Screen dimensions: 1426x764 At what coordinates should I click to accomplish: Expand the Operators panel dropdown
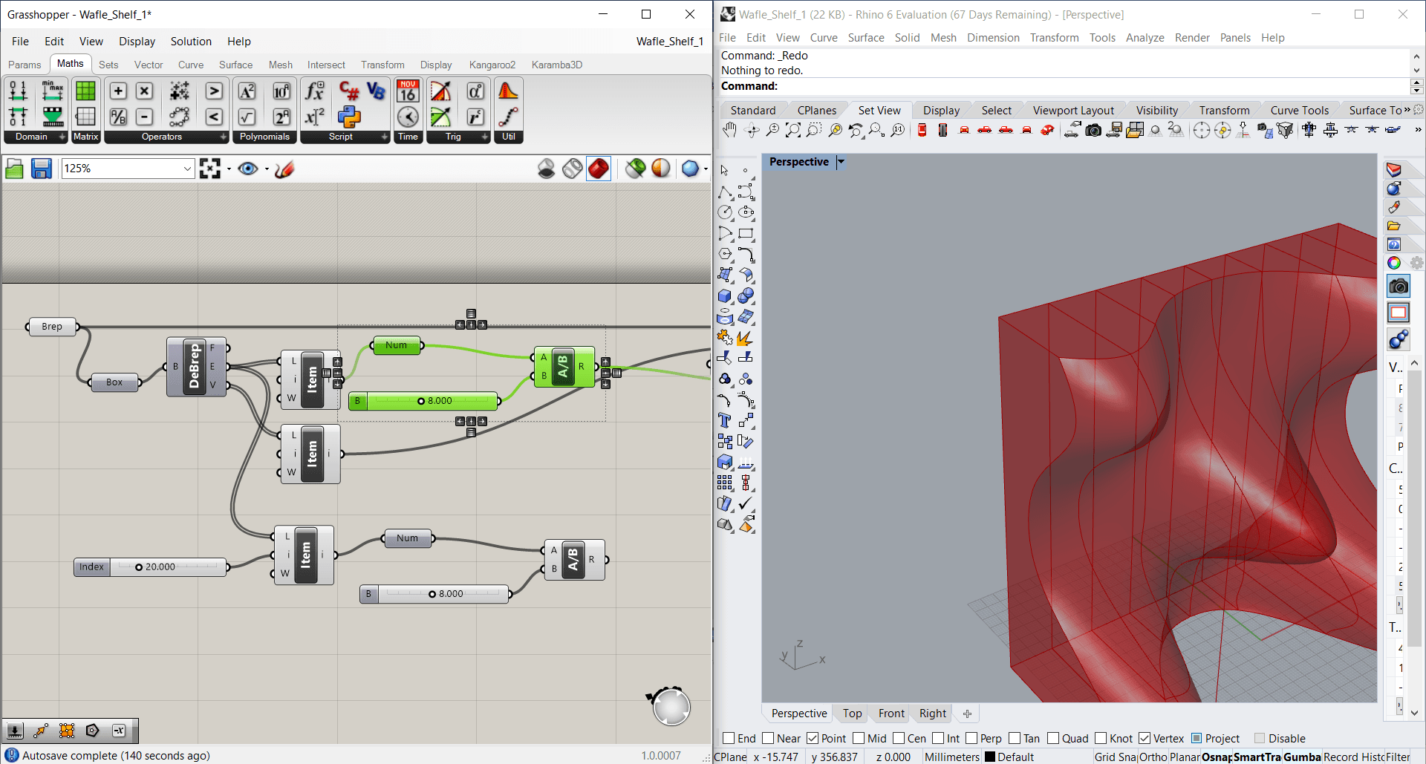click(x=223, y=137)
